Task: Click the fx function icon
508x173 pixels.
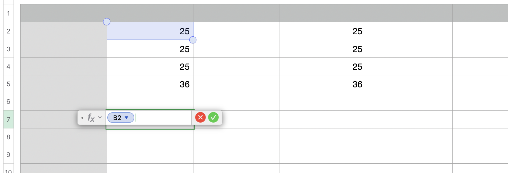Action: click(91, 118)
